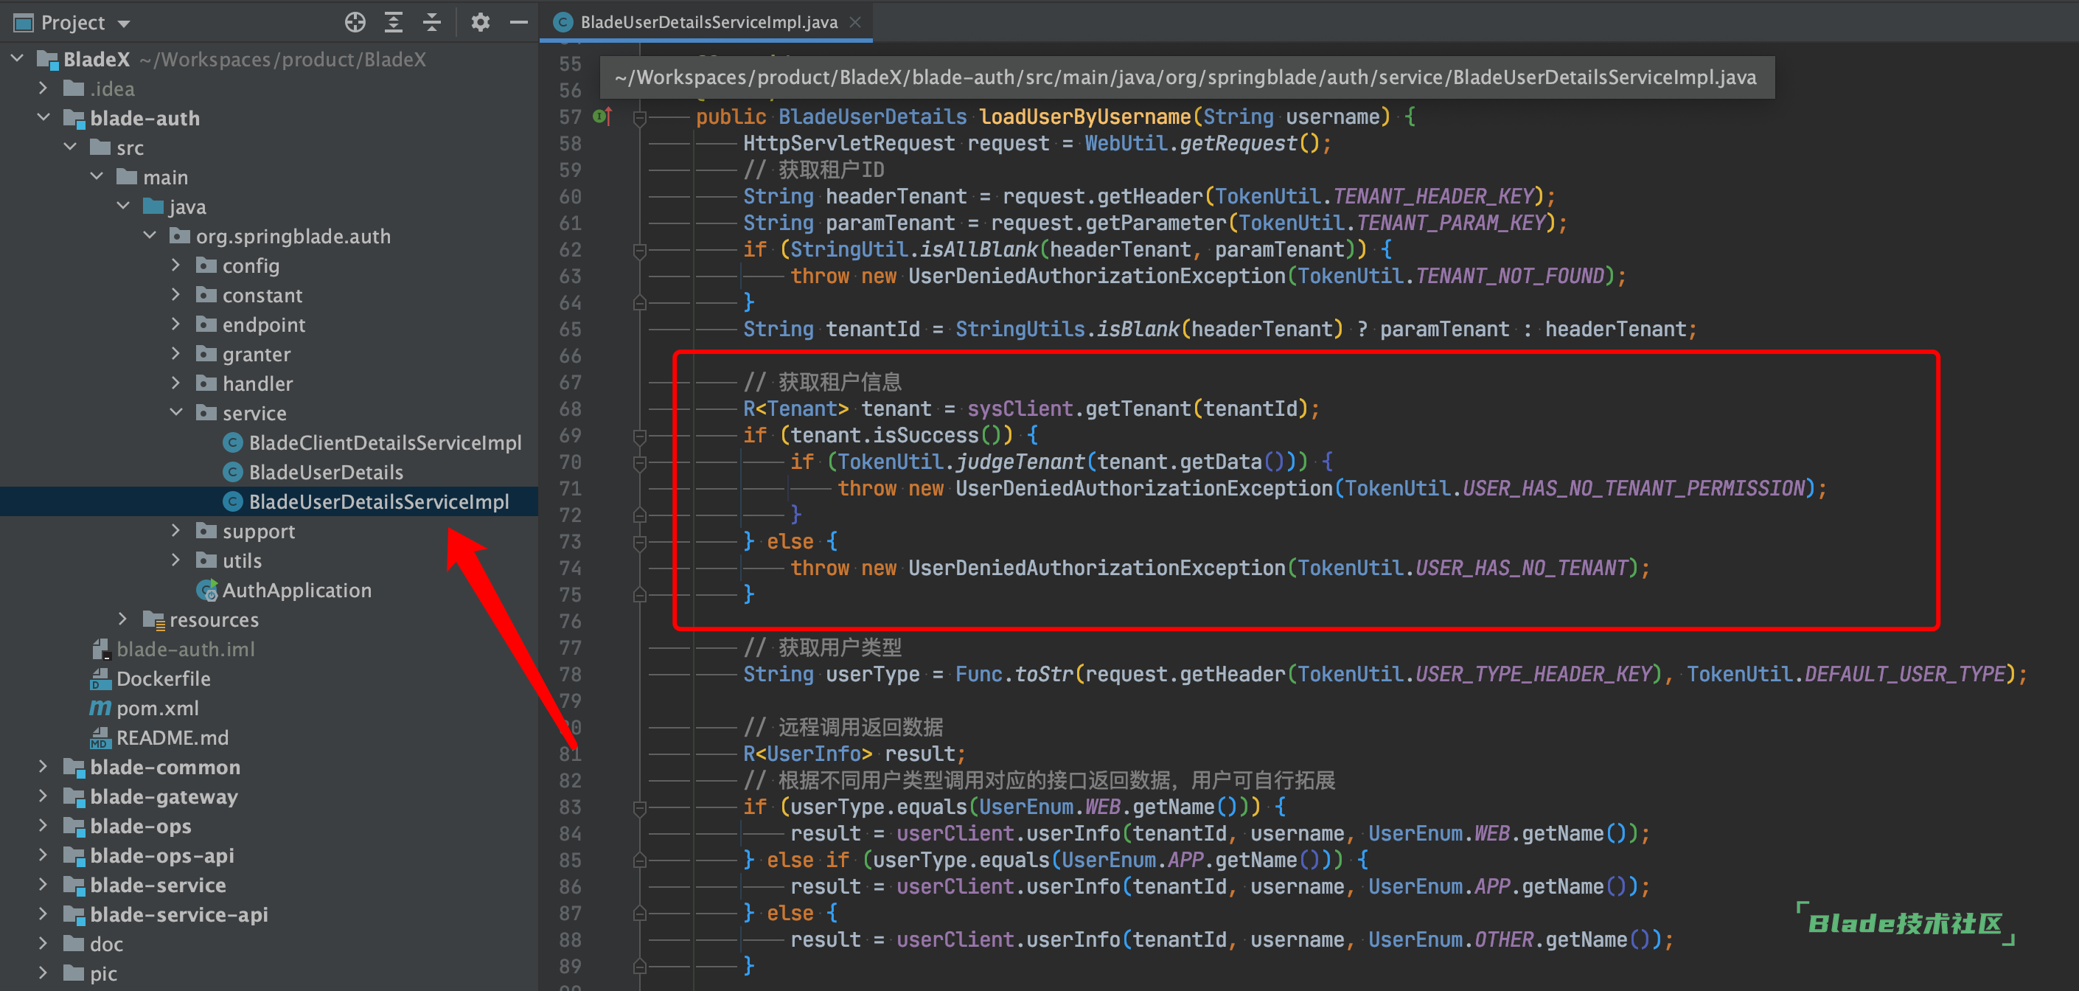Click the blade-gateway module folder icon

[74, 796]
